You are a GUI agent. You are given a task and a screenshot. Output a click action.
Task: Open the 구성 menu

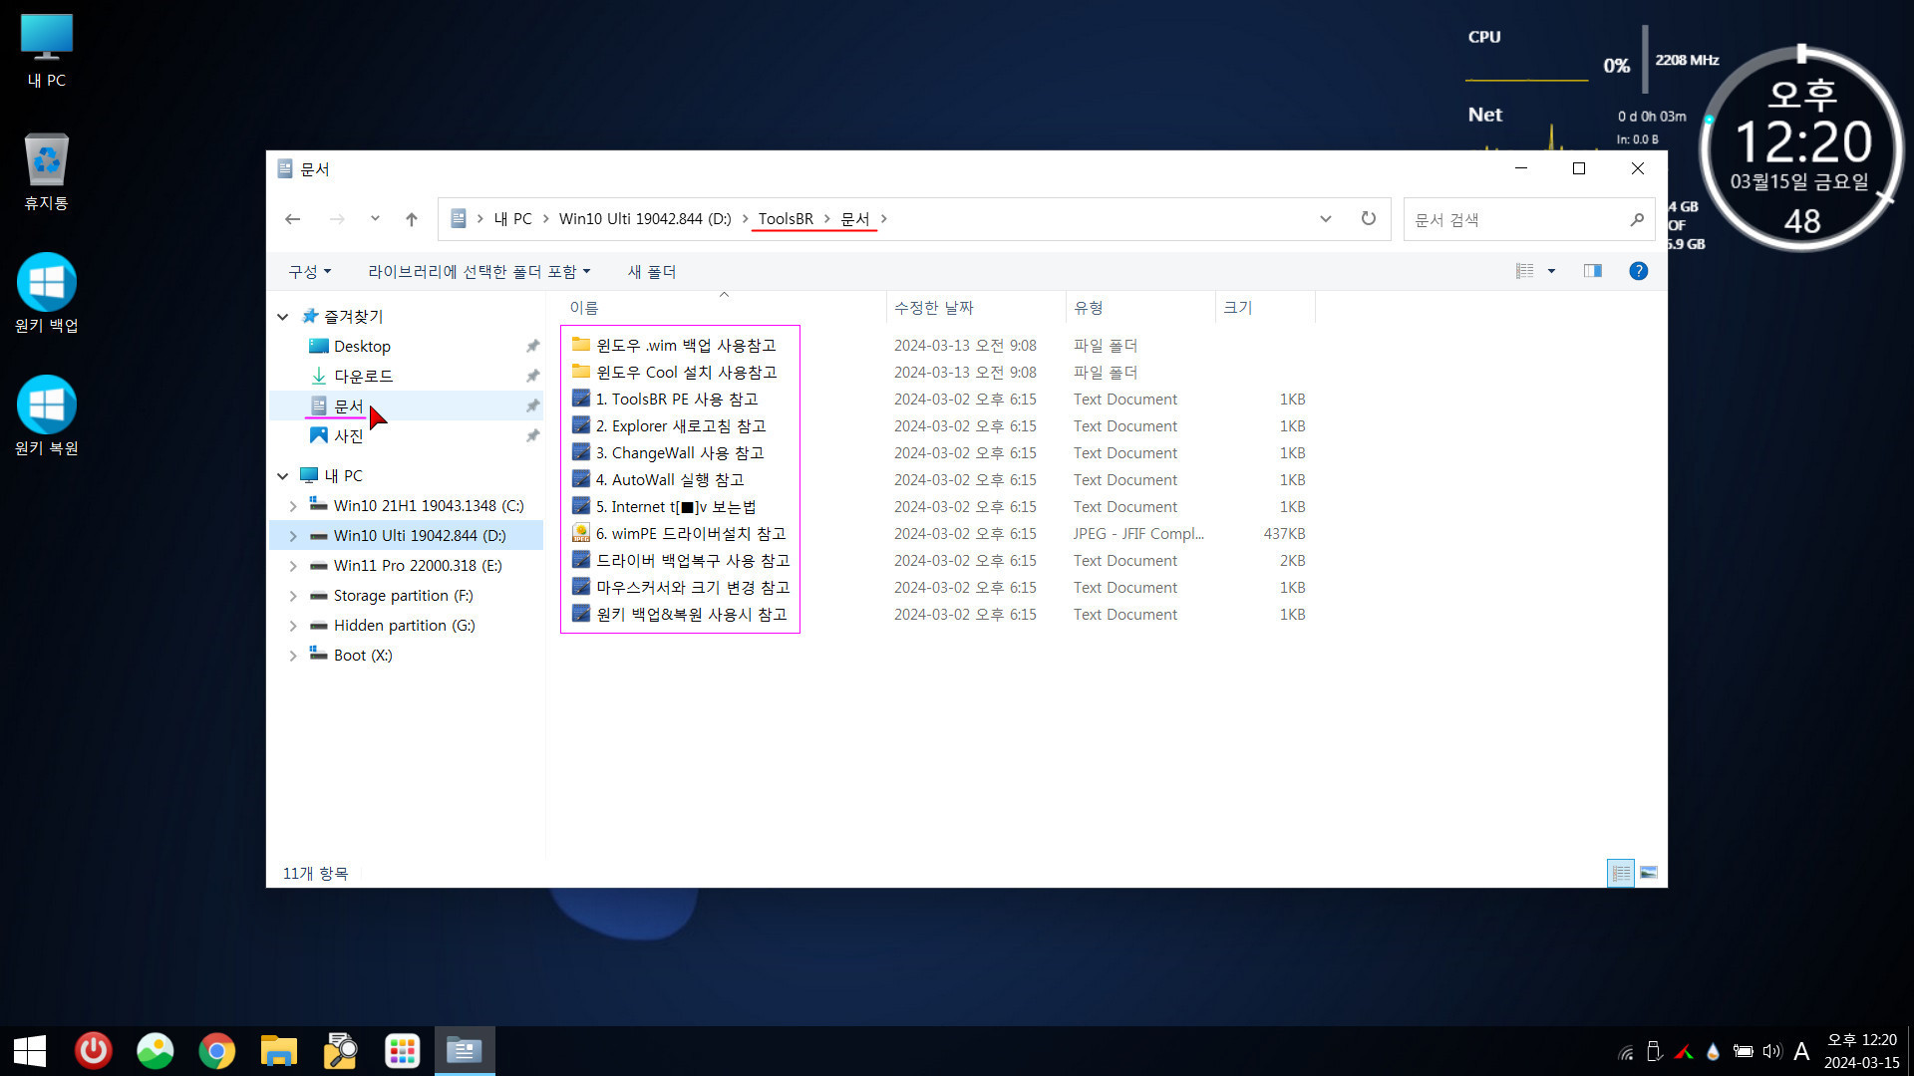(x=309, y=271)
